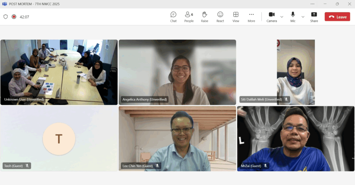
Task: Click Lee Chin Yen's video tile
Action: (x=177, y=139)
